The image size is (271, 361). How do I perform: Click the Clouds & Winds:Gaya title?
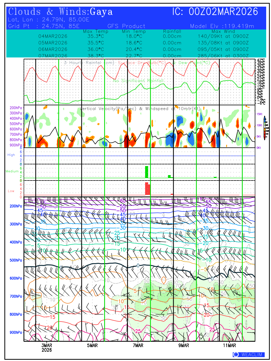click(61, 12)
